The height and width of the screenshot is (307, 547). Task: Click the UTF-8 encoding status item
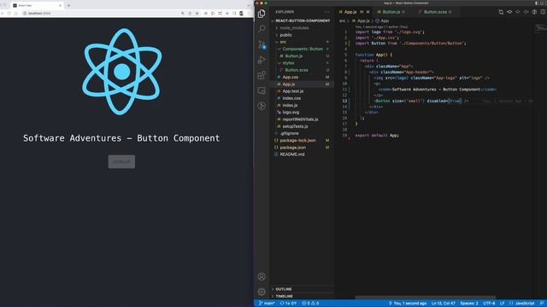coord(489,304)
